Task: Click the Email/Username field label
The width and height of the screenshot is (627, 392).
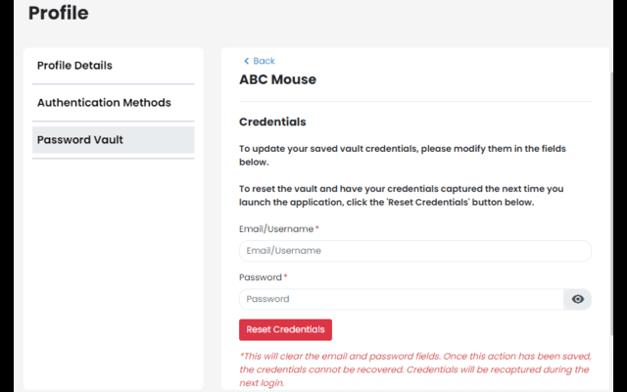Action: [x=276, y=228]
